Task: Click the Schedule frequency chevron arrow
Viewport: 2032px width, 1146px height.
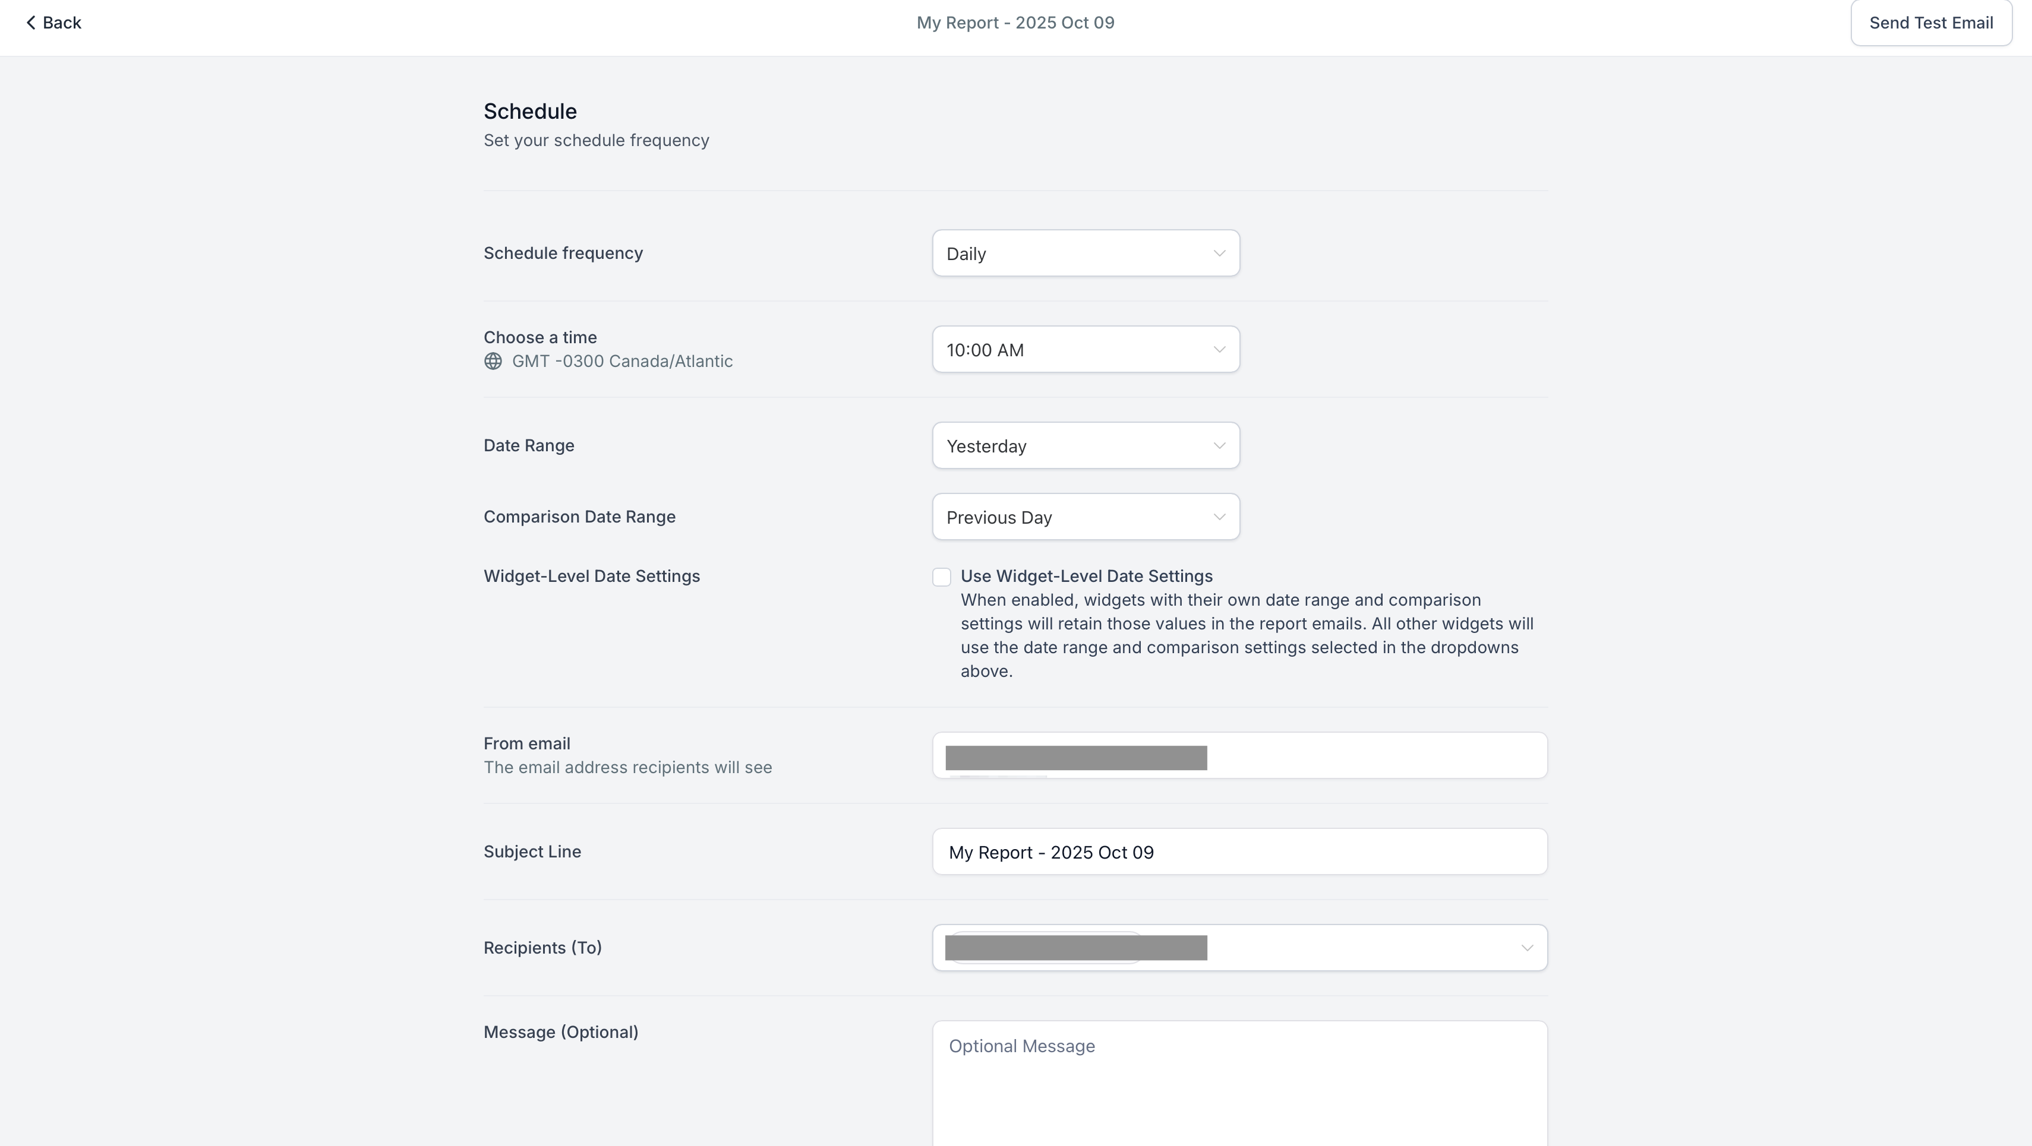Action: click(x=1219, y=254)
